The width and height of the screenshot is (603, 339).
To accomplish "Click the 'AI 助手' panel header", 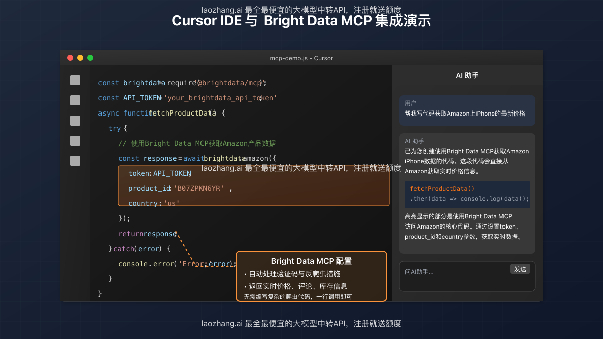I will pos(467,75).
